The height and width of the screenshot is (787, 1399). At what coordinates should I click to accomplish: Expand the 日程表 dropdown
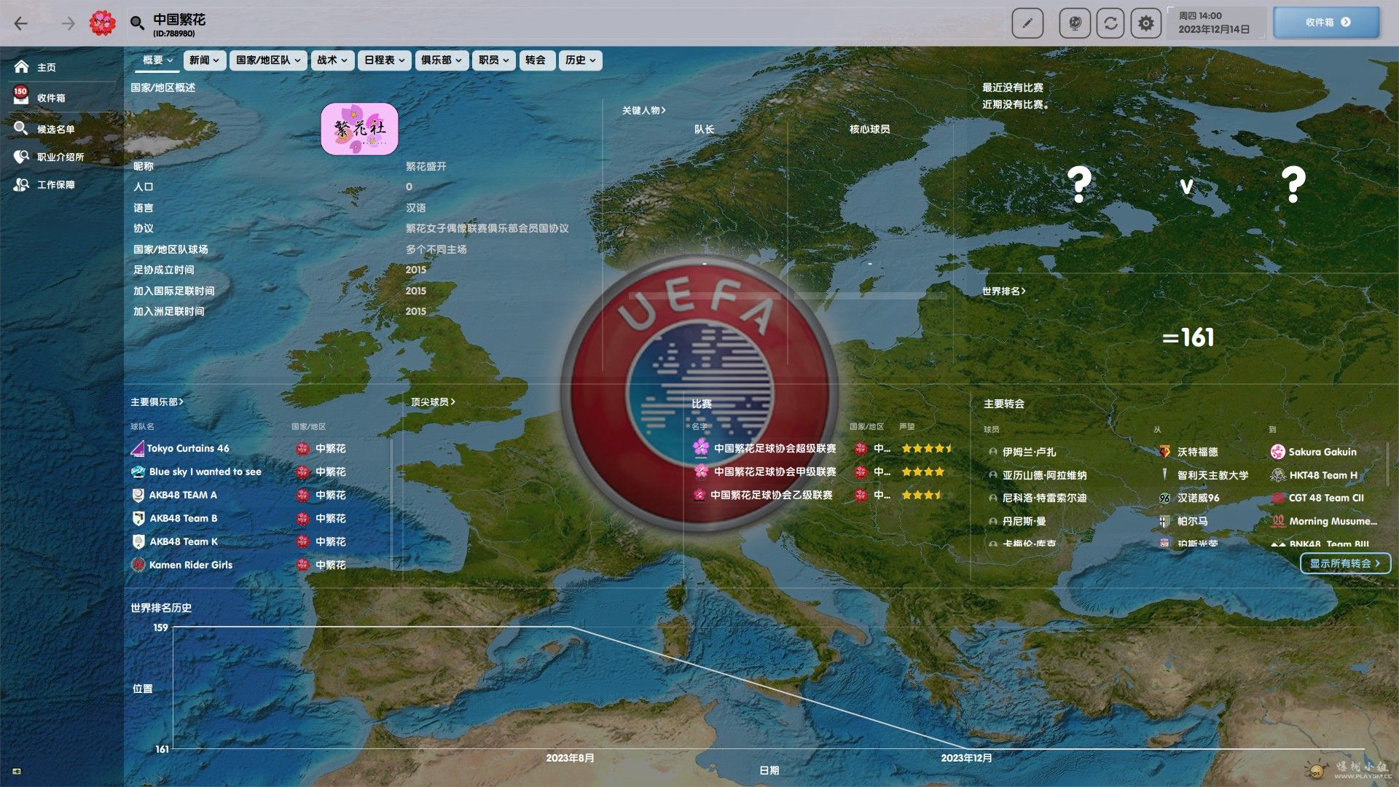pyautogui.click(x=384, y=60)
